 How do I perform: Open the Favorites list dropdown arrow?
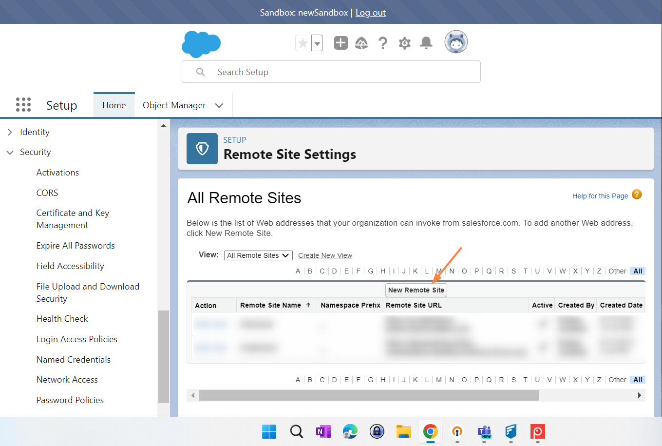coord(317,43)
